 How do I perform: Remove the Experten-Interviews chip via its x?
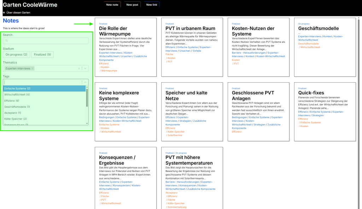coord(33,68)
